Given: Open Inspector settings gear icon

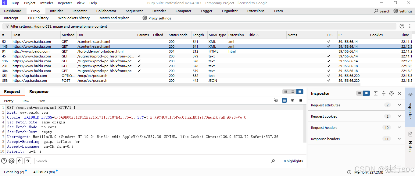Looking at the screenshot, I should 392,93.
